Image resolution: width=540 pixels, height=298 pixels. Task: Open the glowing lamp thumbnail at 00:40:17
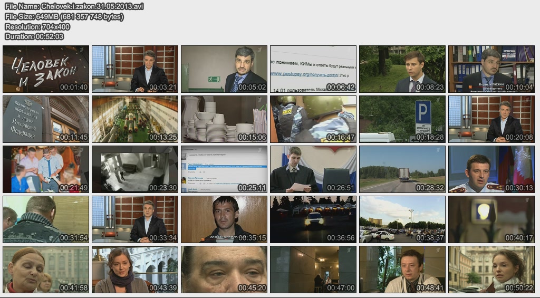coord(491,219)
